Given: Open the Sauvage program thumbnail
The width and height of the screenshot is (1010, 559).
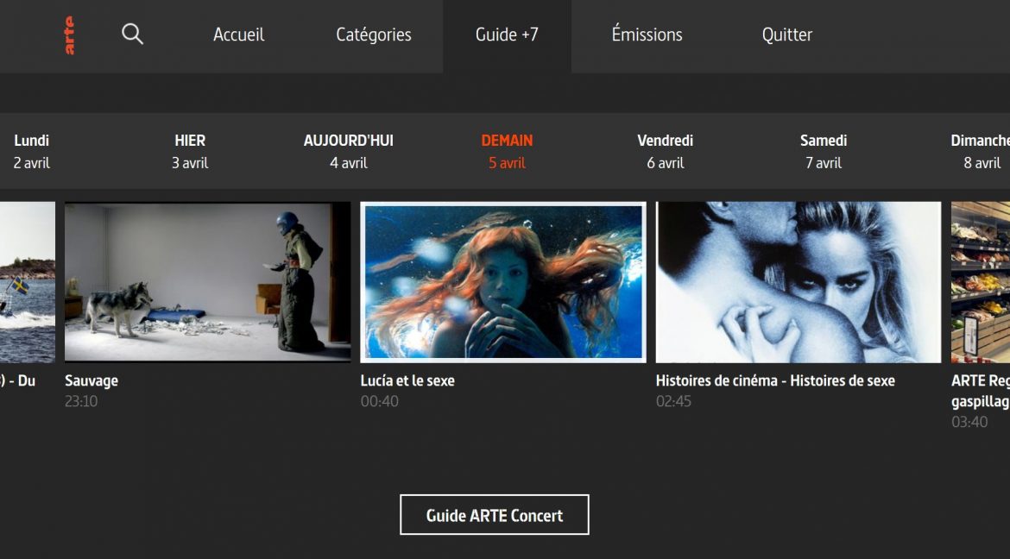Looking at the screenshot, I should (207, 282).
